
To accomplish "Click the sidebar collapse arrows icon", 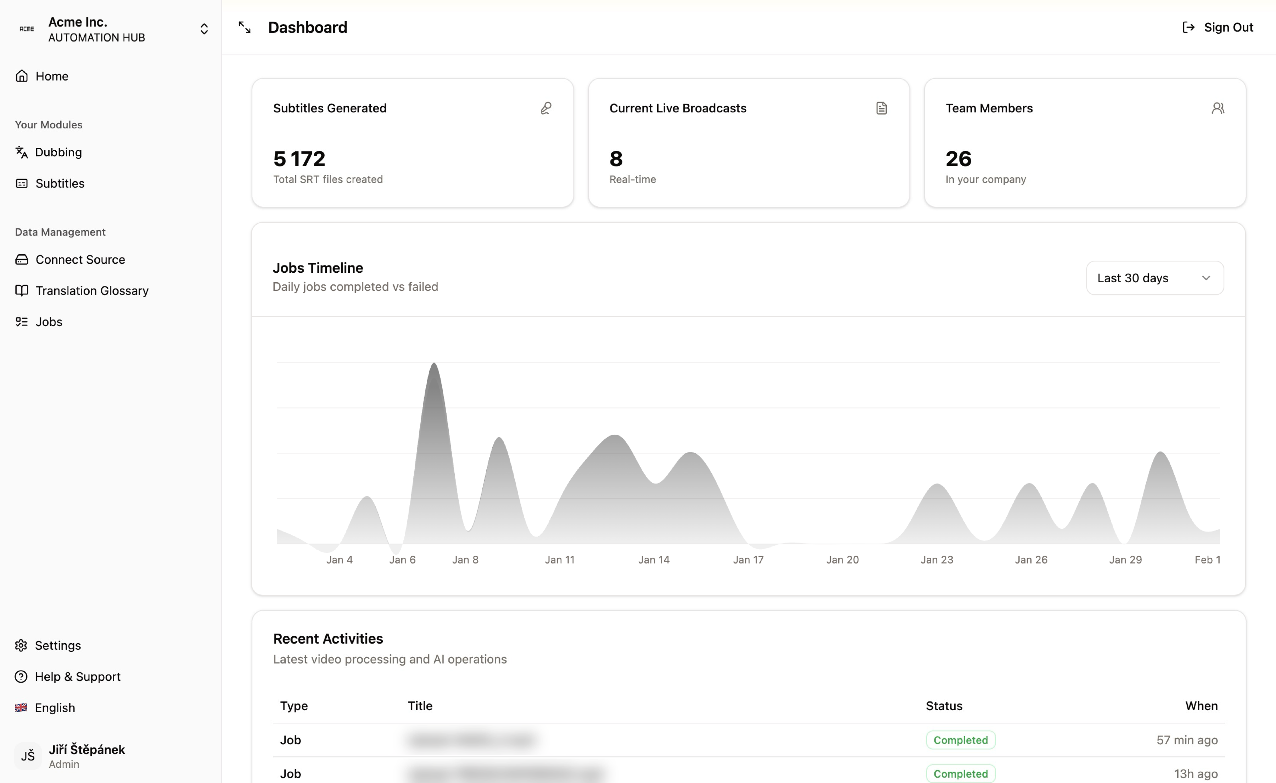I will (x=245, y=27).
